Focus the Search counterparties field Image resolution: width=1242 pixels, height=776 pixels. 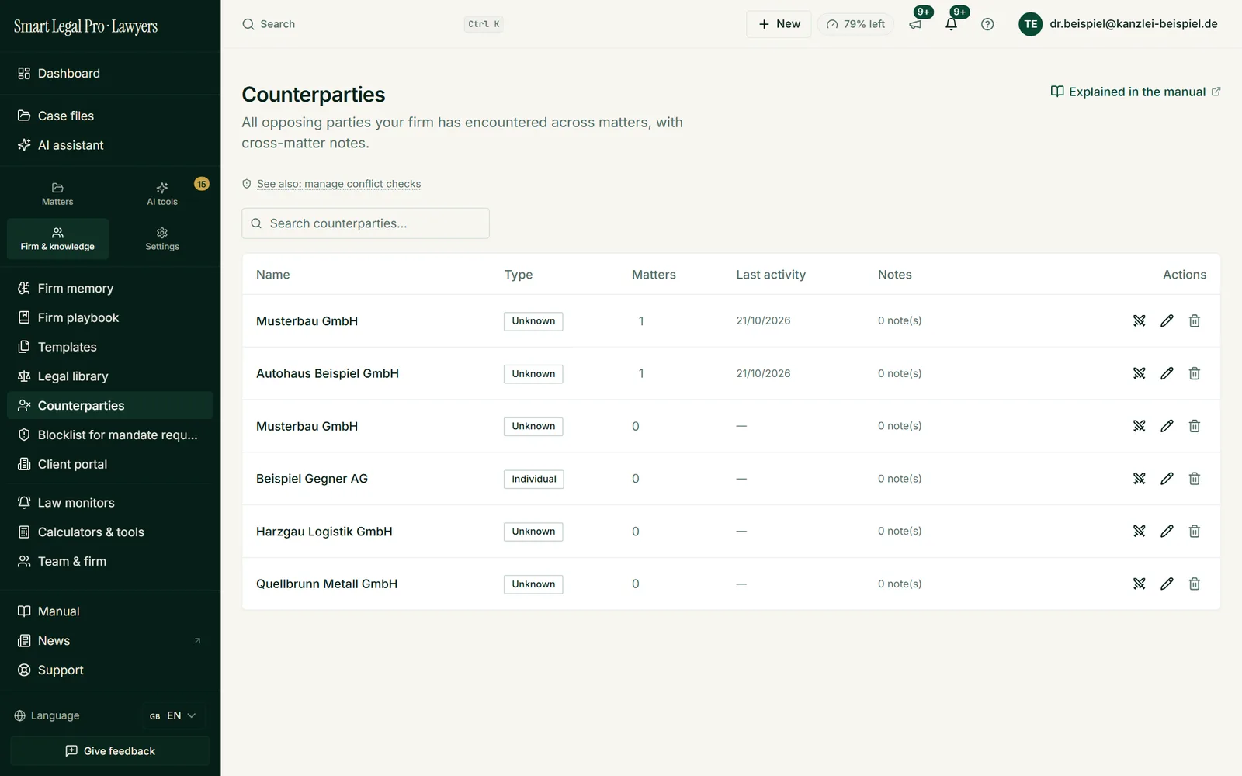click(366, 223)
